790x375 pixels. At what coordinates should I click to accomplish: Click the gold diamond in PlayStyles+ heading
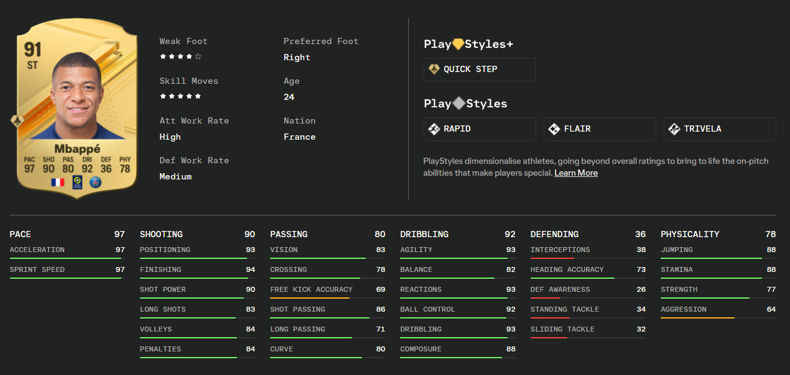[458, 44]
